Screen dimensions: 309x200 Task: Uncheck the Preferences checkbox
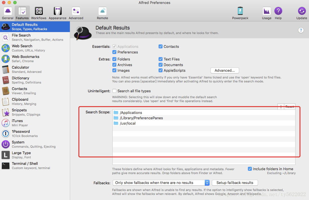pos(114,52)
